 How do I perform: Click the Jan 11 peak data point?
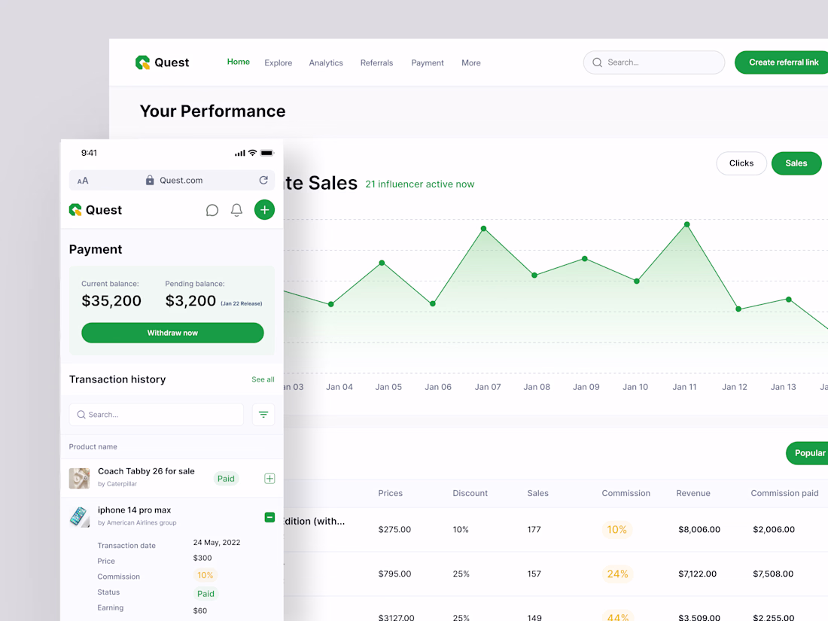coord(686,224)
